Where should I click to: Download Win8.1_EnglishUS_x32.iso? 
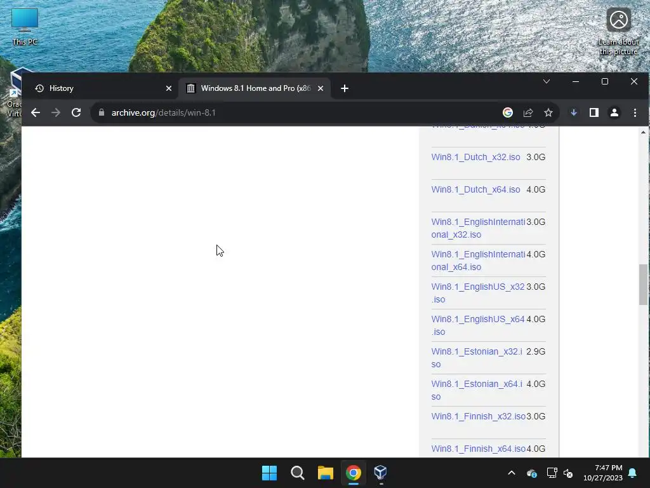tap(477, 293)
